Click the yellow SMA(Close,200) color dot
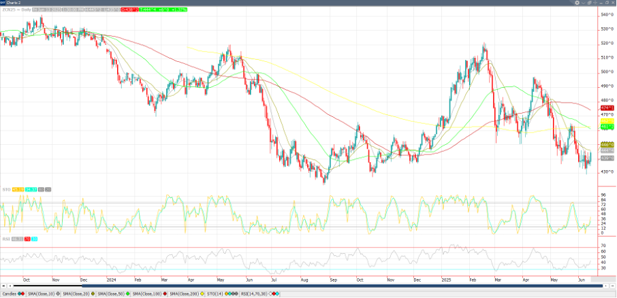The width and height of the screenshot is (617, 298). 202,293
